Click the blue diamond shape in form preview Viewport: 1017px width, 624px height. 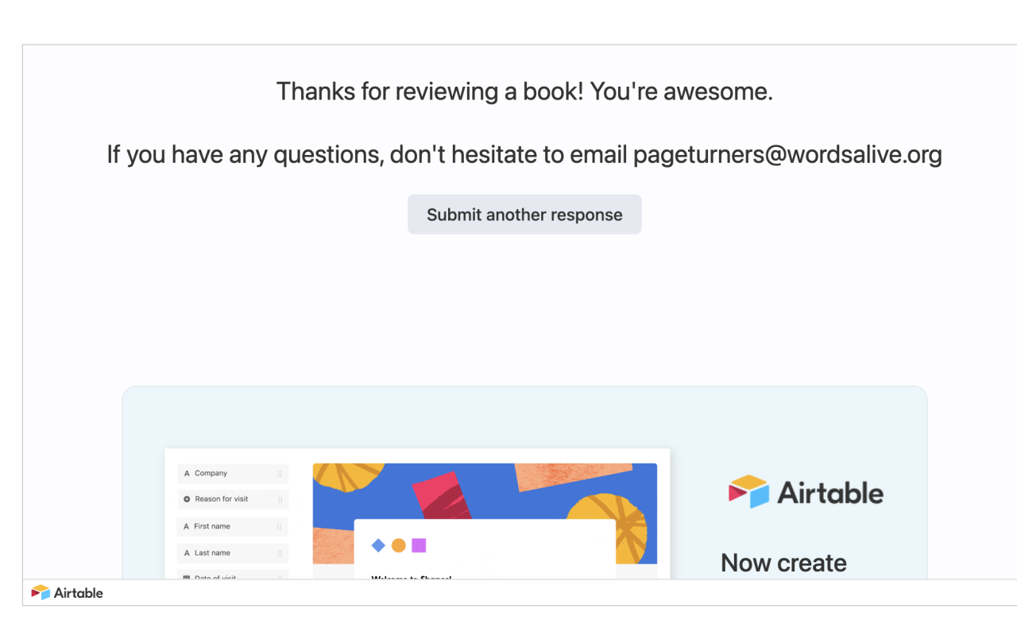(x=378, y=545)
